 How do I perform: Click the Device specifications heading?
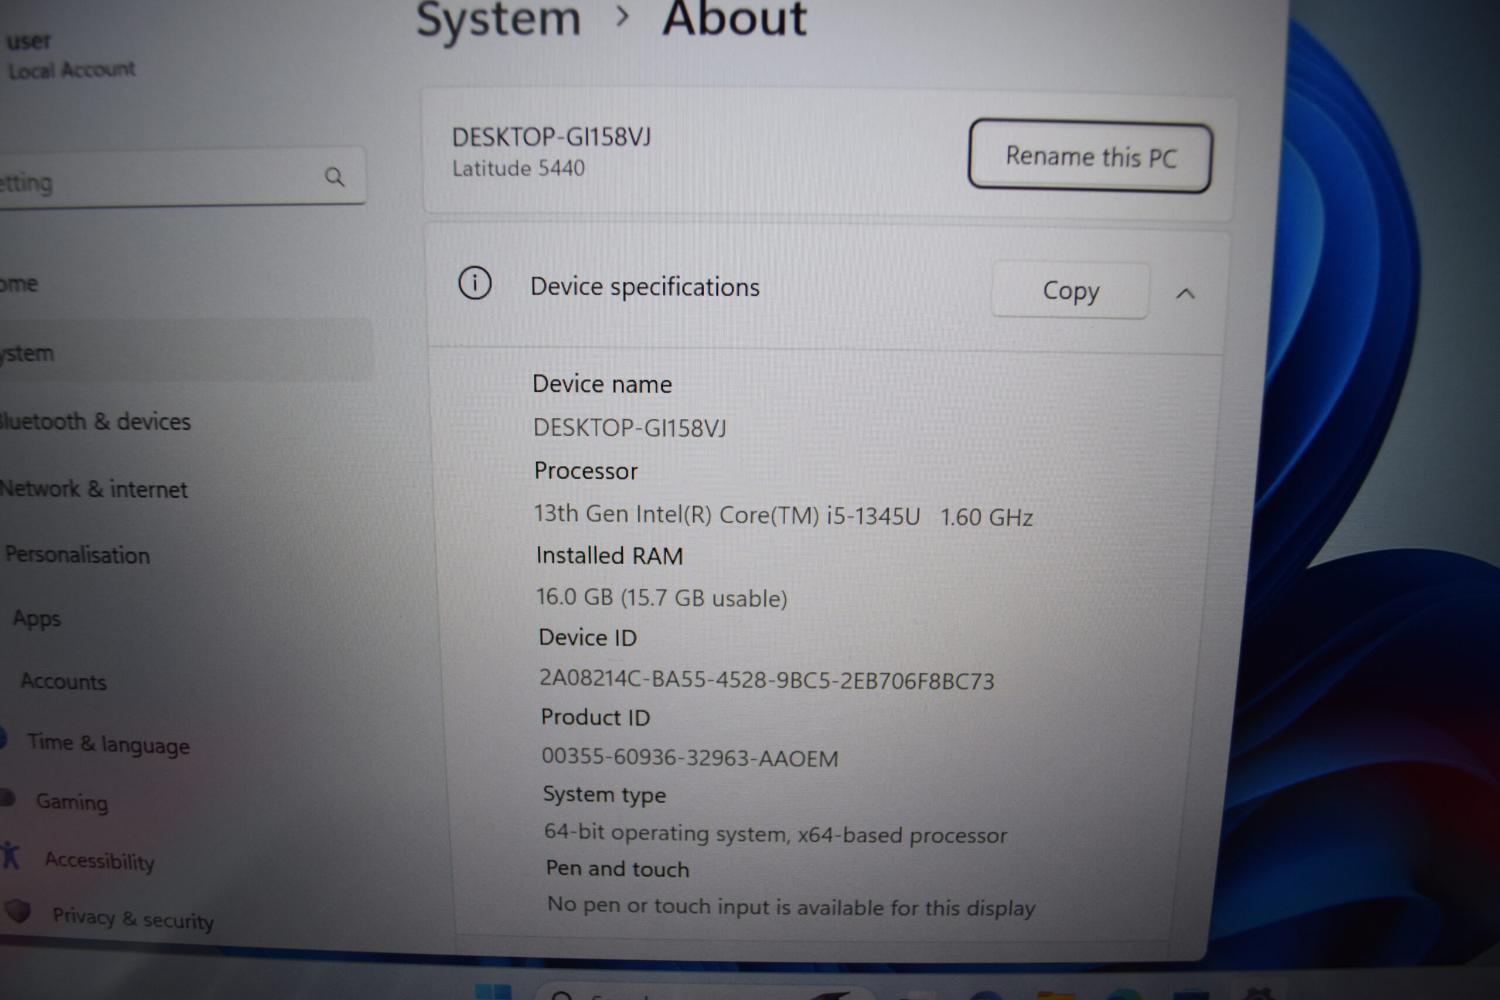click(x=645, y=288)
